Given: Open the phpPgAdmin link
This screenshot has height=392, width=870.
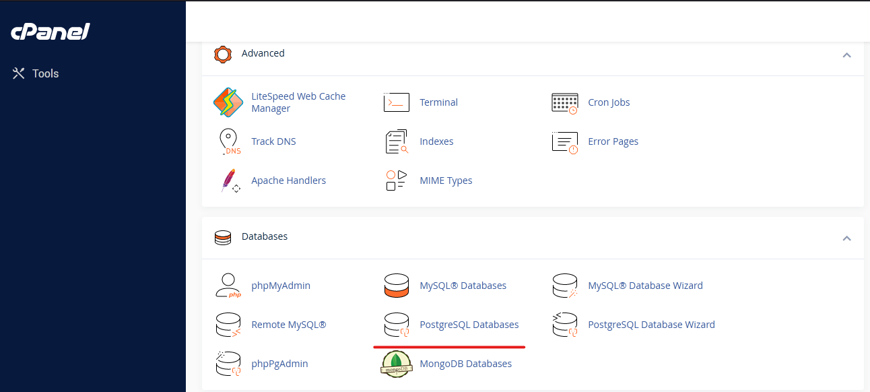Looking at the screenshot, I should pyautogui.click(x=279, y=364).
